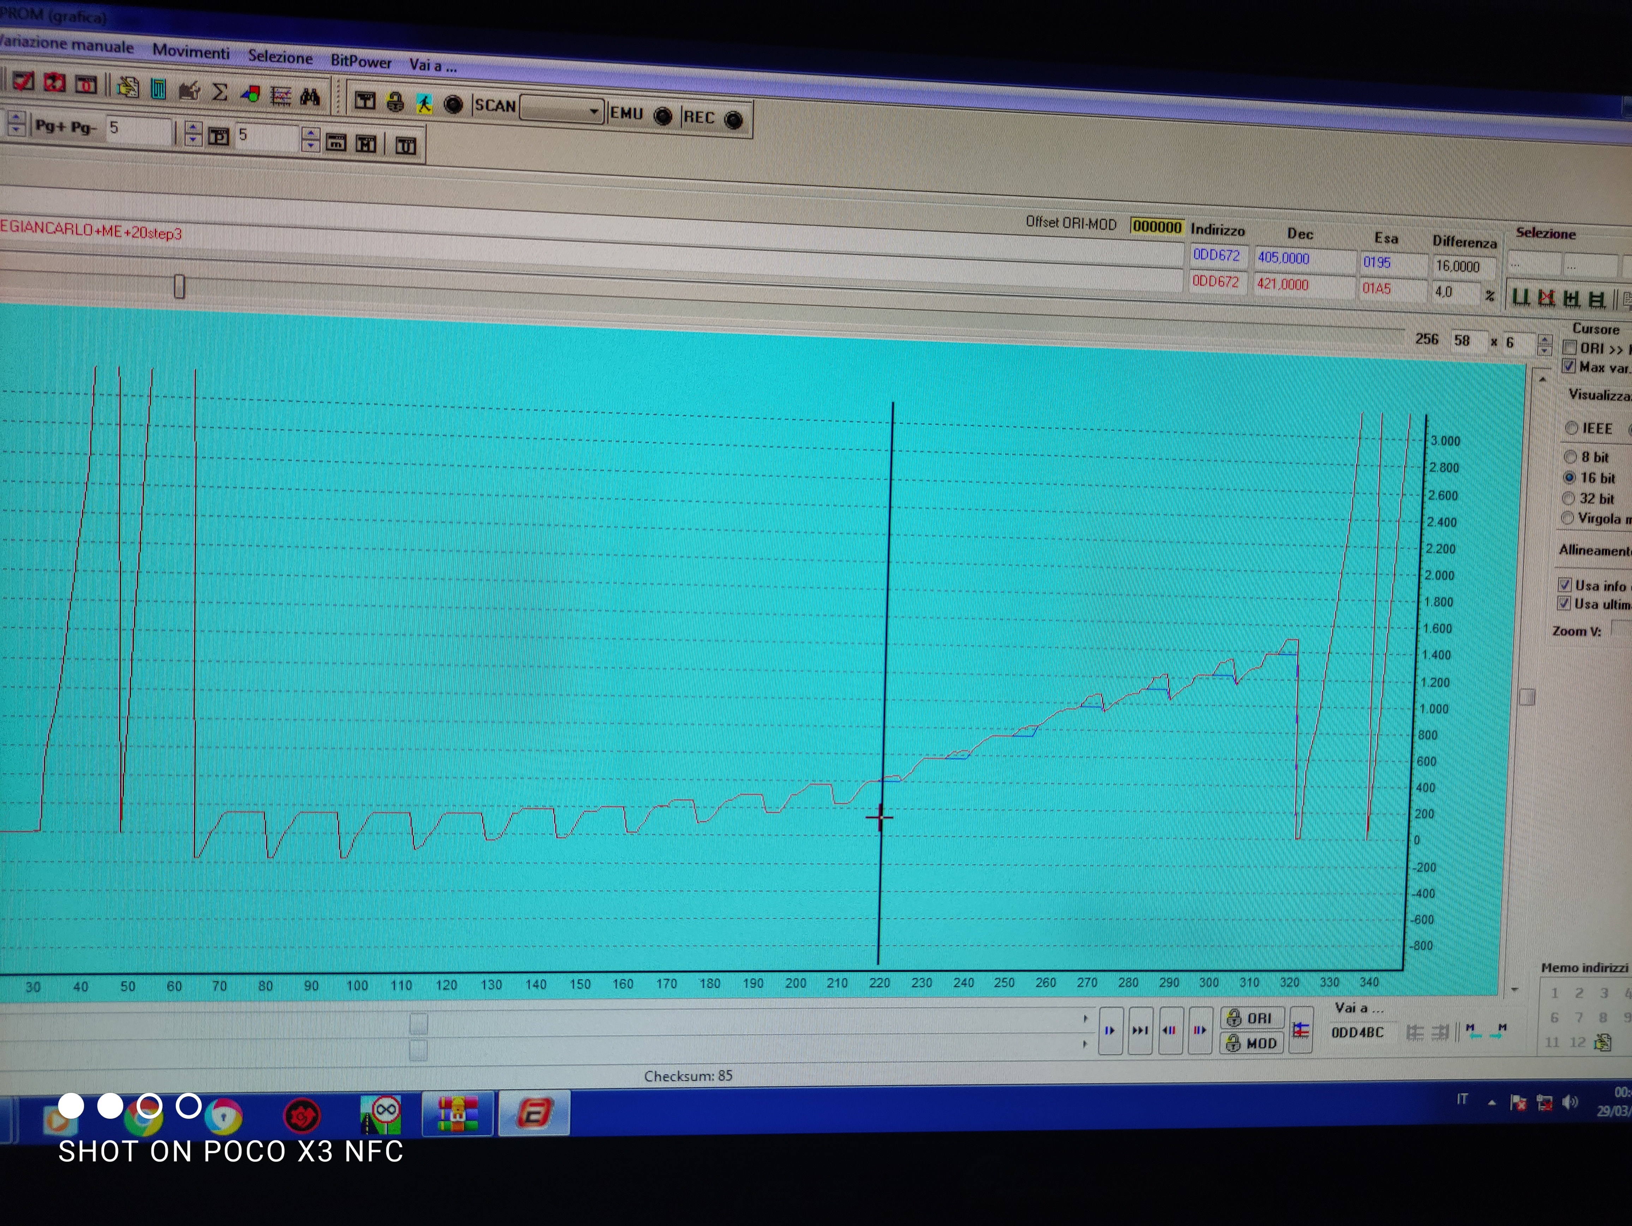
Task: Click the trash bin toolbar icon
Action: 158,89
